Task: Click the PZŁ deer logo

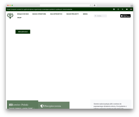Action: [x=10, y=16]
